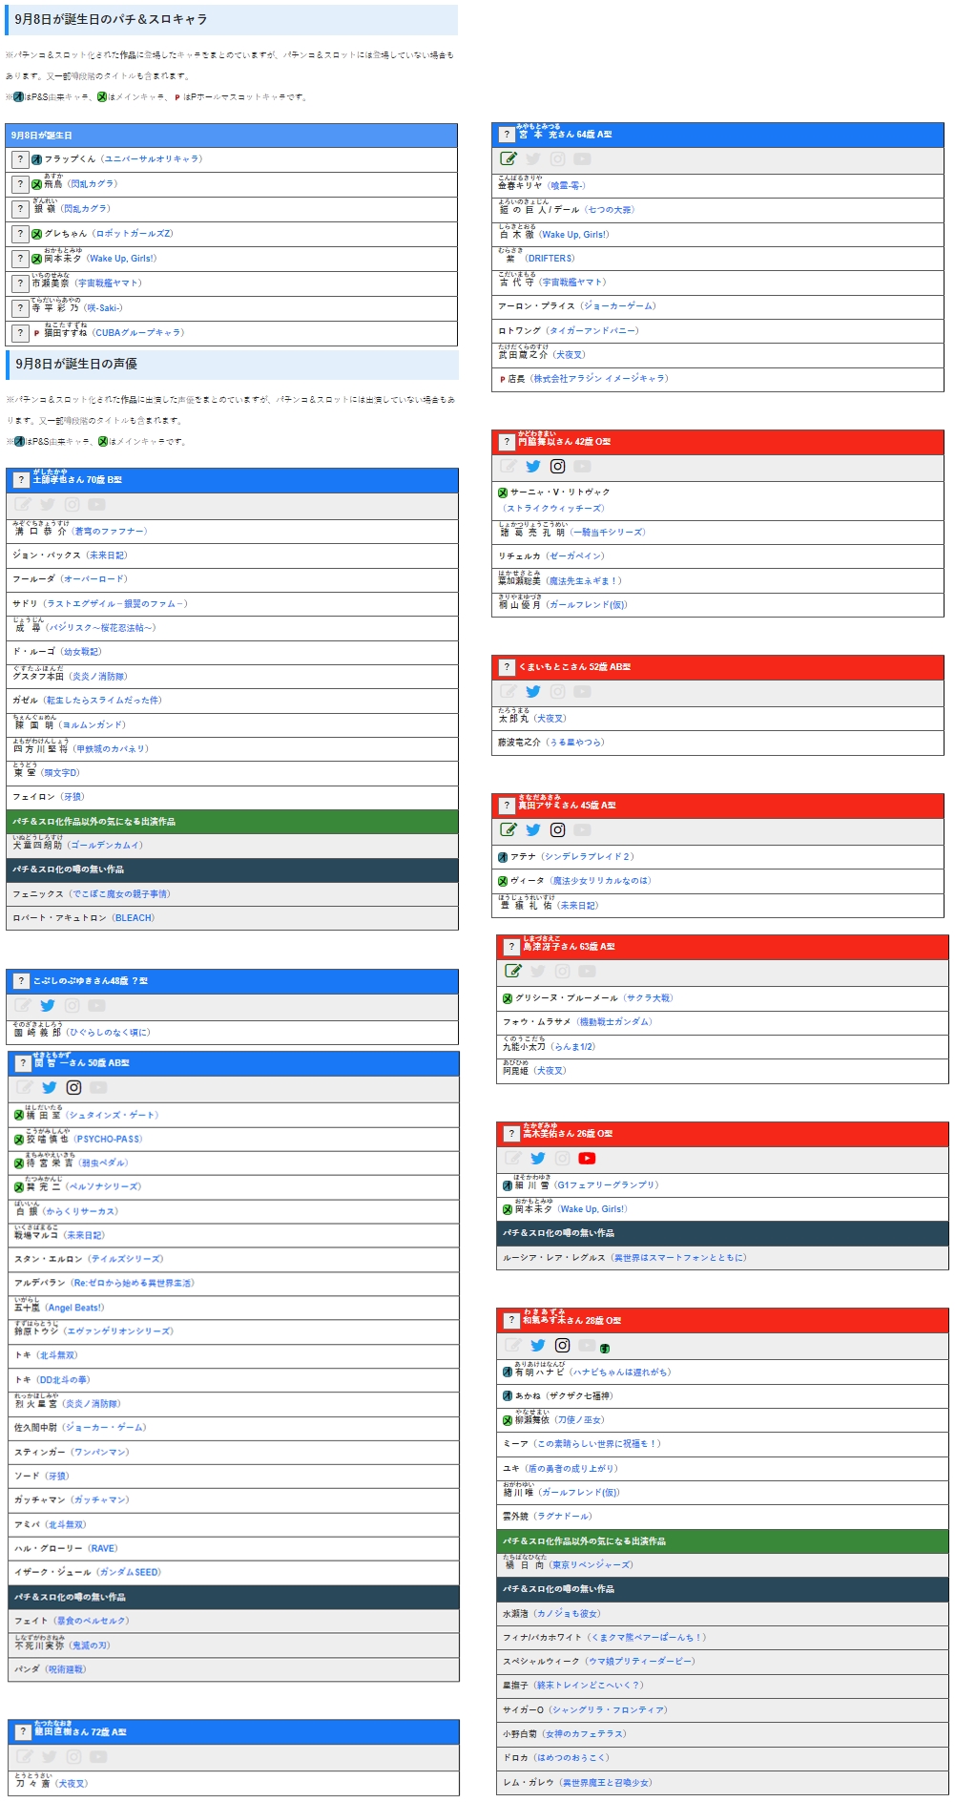The width and height of the screenshot is (955, 1802).
Task: Open the ロボットガールズZ link
Action: (135, 234)
